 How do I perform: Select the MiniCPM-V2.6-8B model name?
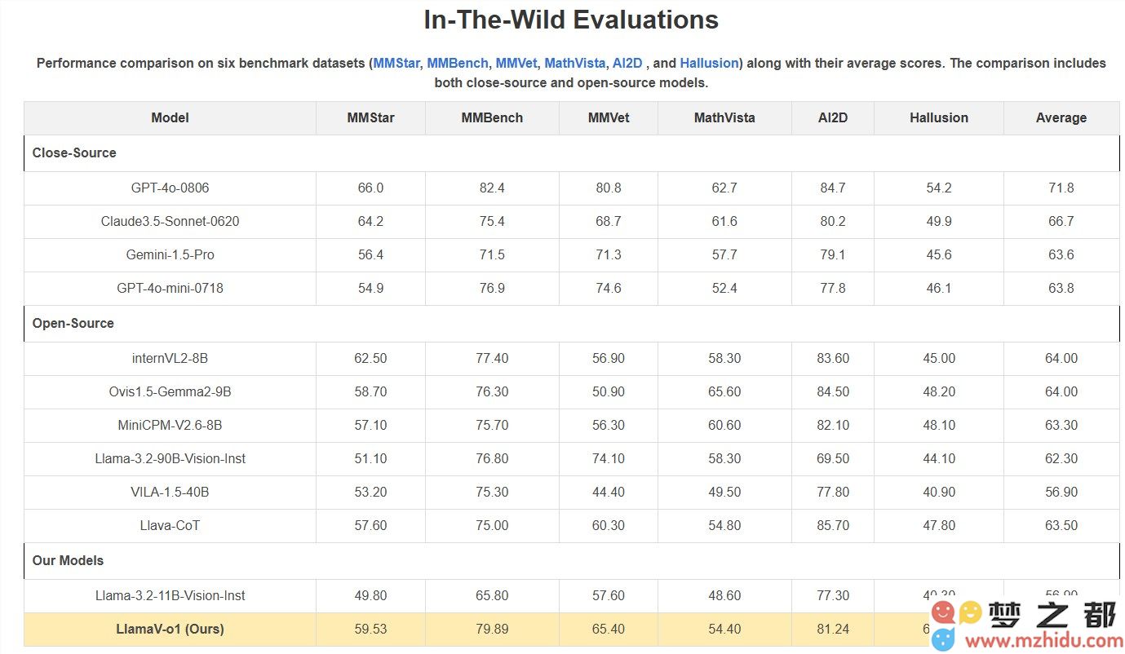click(x=170, y=425)
